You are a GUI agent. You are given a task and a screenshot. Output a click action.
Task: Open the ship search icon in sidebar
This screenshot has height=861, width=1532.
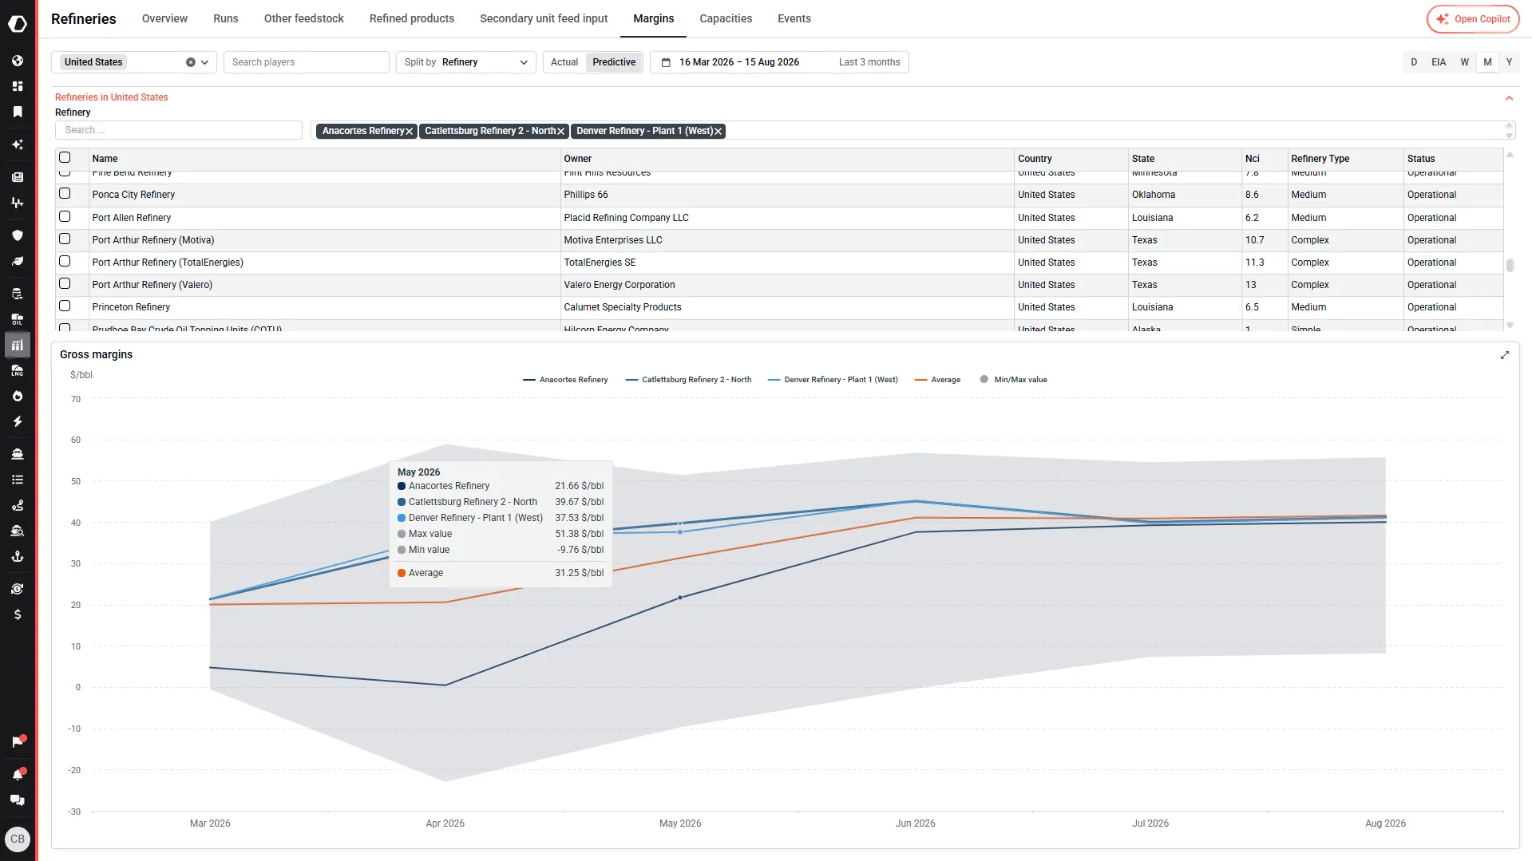[x=18, y=531]
